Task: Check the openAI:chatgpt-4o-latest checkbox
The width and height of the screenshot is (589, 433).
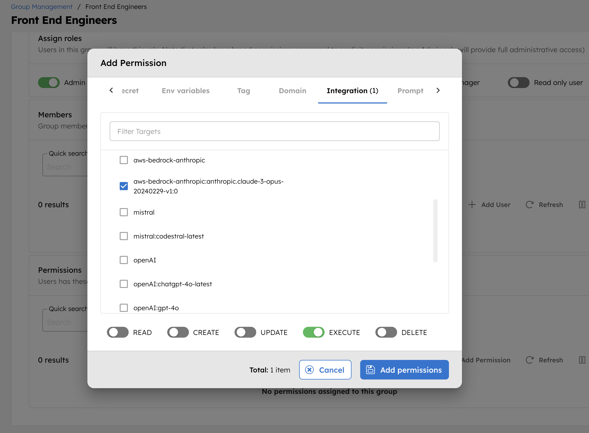Action: [124, 284]
